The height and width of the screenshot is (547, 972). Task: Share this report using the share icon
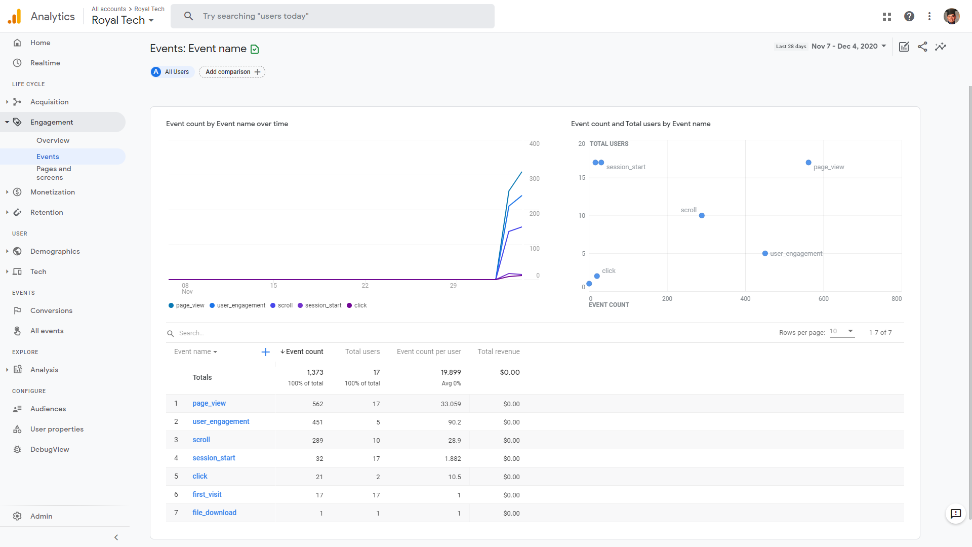coord(922,47)
